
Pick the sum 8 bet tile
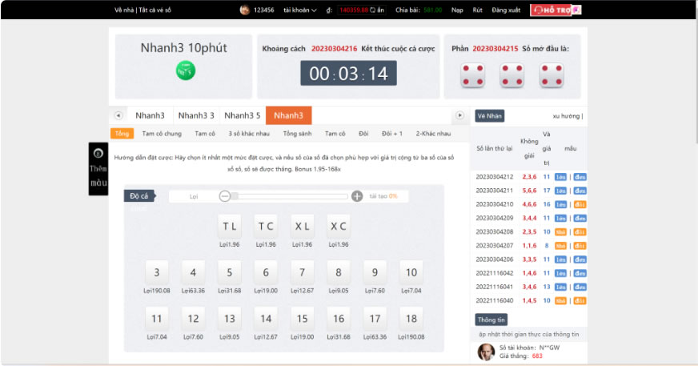tap(339, 272)
